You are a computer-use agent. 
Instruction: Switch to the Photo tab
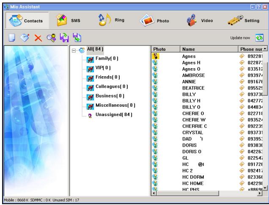tap(154, 21)
